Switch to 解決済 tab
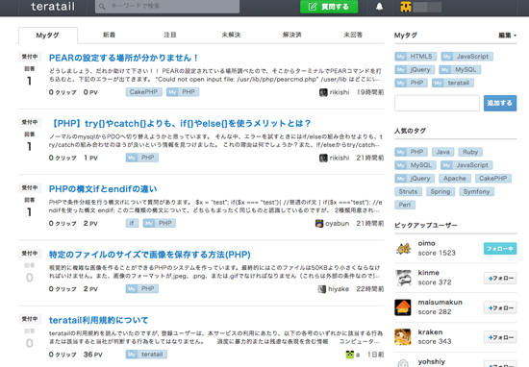 click(x=292, y=35)
